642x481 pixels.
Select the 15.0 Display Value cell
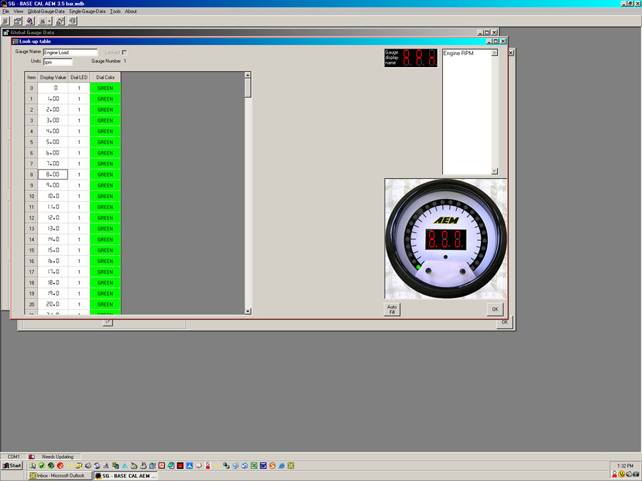[53, 250]
